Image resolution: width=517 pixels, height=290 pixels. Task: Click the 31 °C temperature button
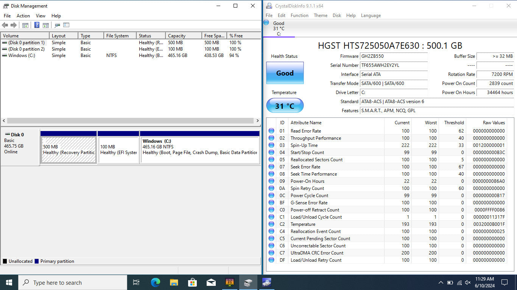pos(285,106)
